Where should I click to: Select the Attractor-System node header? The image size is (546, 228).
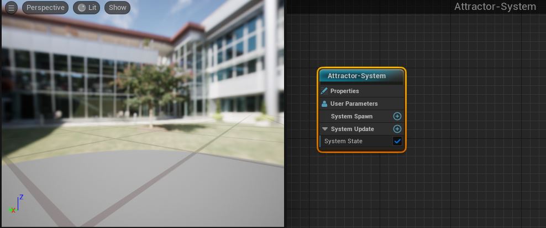[362, 76]
